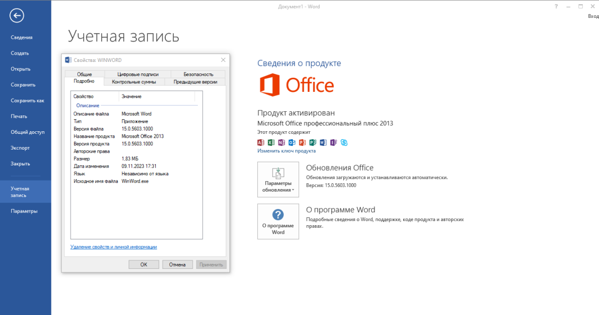
Task: Switch to the Безопасность tab
Action: [198, 74]
